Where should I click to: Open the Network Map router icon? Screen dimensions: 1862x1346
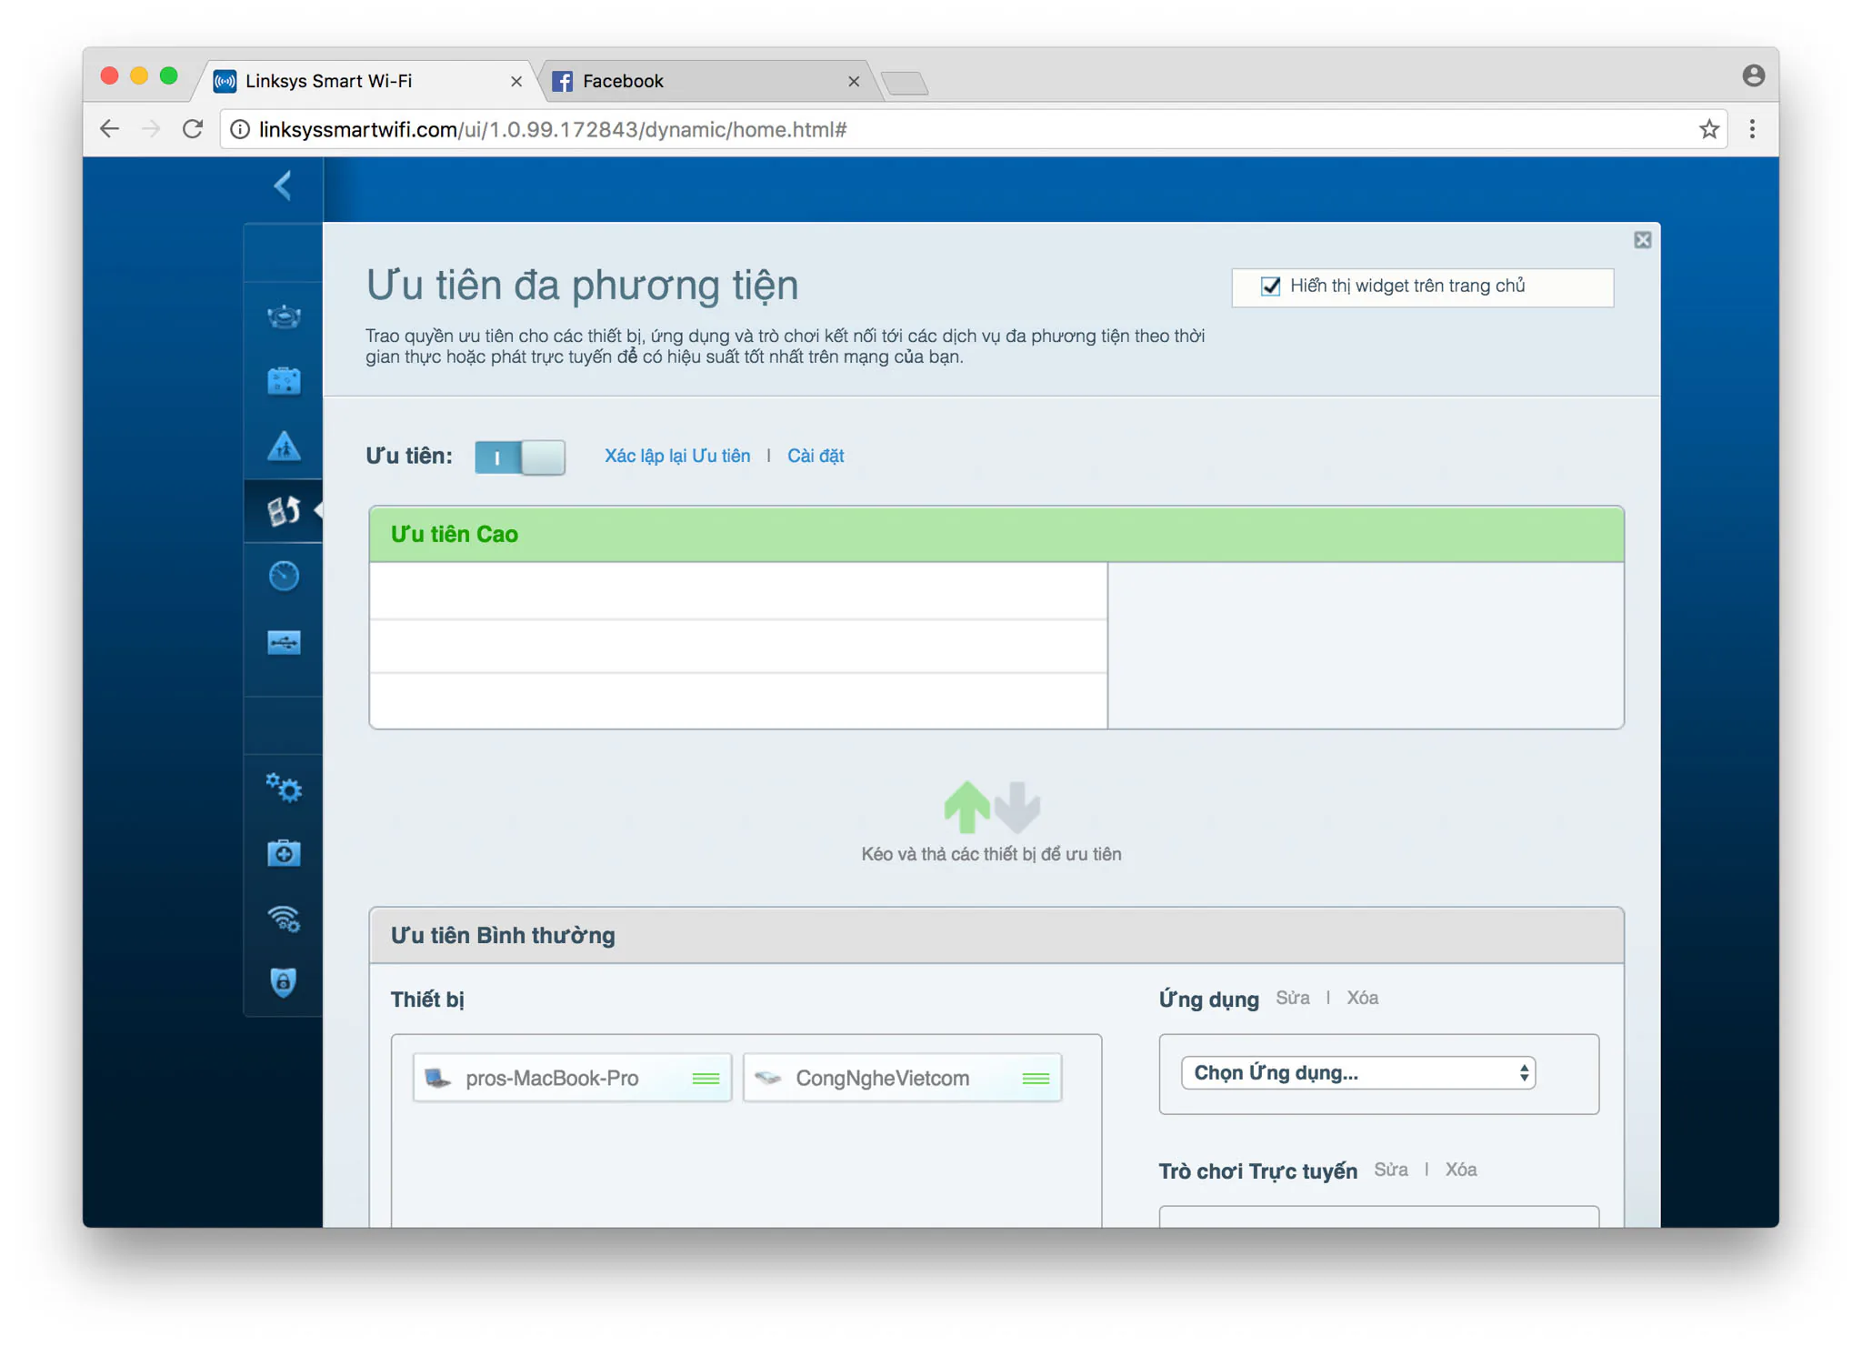coord(284,316)
